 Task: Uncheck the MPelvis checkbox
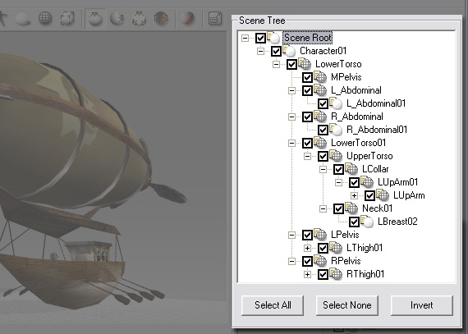[x=307, y=77]
